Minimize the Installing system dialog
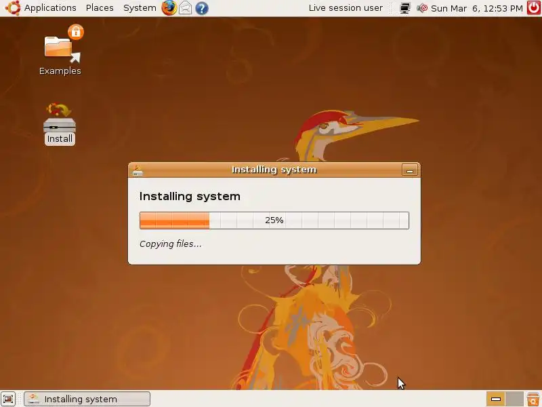 410,170
